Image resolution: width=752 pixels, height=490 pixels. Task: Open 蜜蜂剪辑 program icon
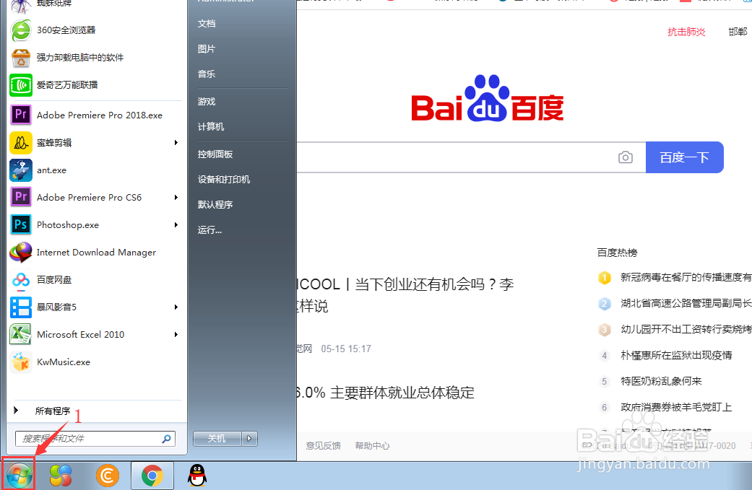point(21,143)
